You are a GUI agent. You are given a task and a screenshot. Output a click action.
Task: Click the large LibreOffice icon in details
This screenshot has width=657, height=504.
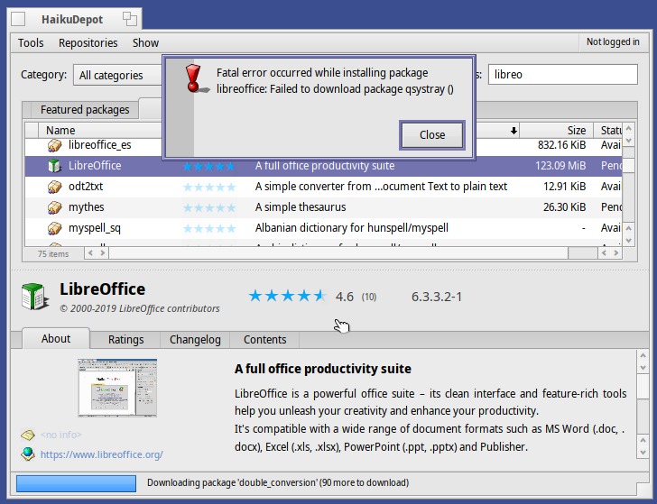pos(35,297)
